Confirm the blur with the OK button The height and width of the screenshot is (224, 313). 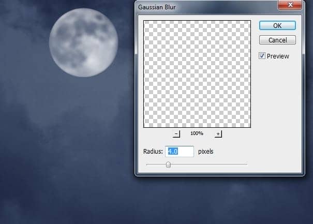(277, 25)
